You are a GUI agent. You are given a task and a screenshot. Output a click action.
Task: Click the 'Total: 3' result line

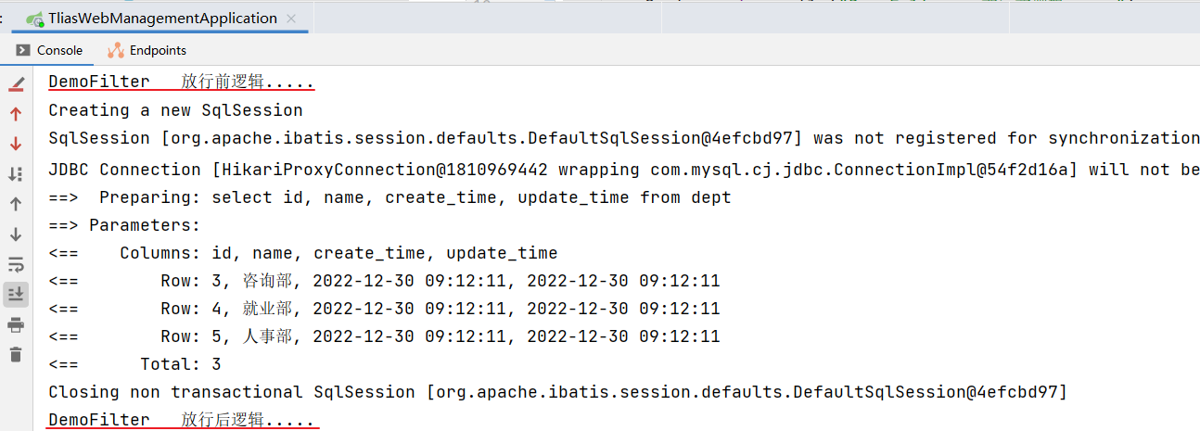click(x=134, y=364)
